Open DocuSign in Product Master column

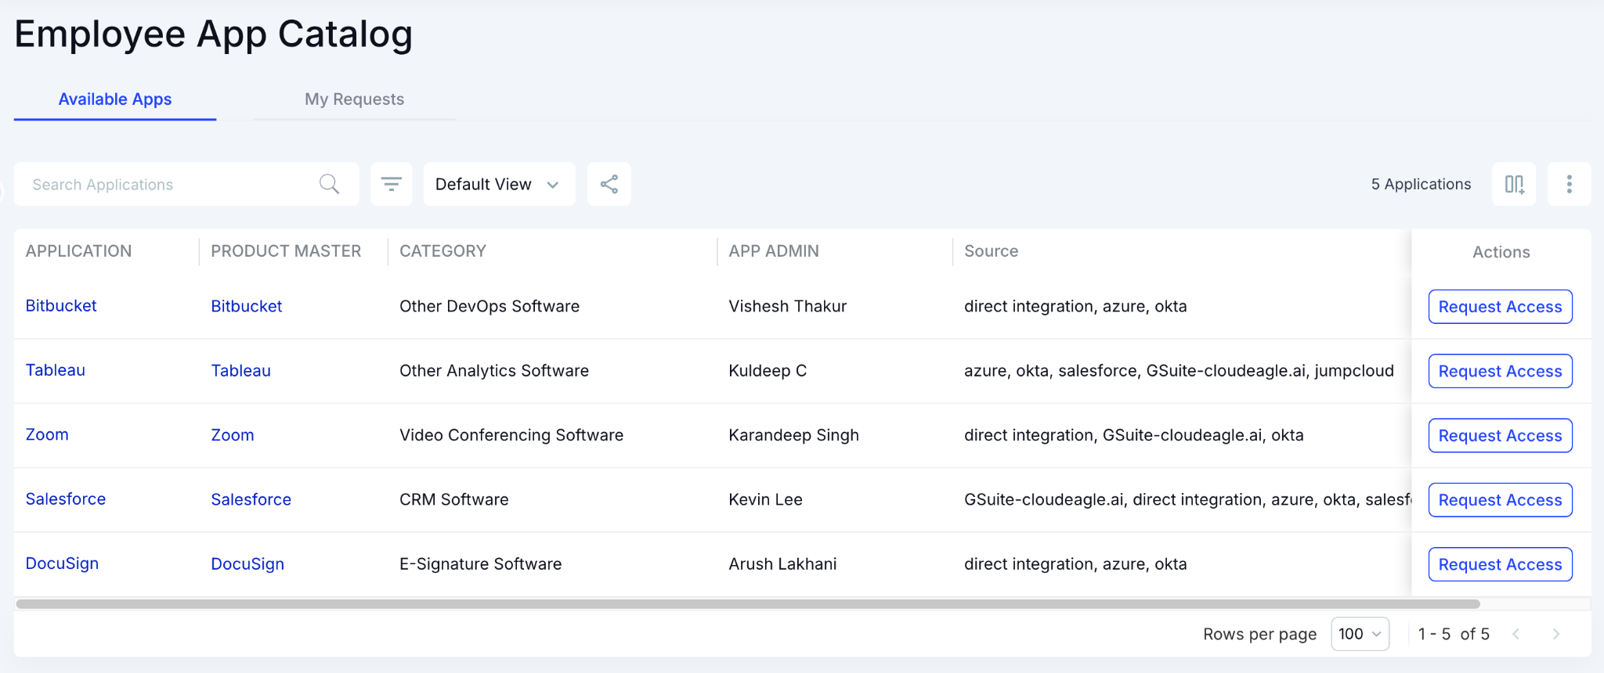(247, 564)
